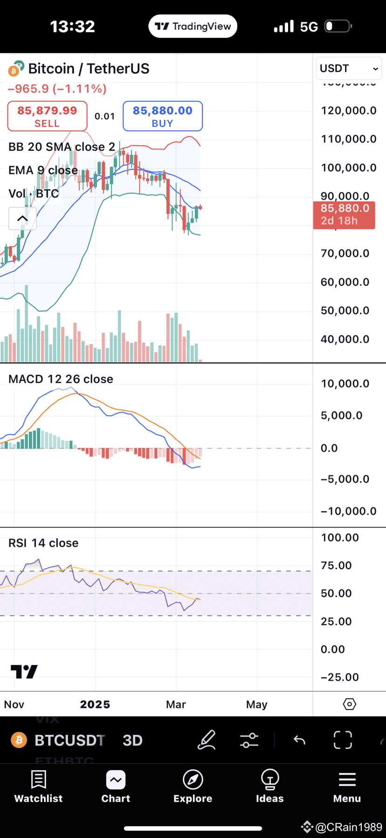Tap the 2025 date axis label

[95, 704]
